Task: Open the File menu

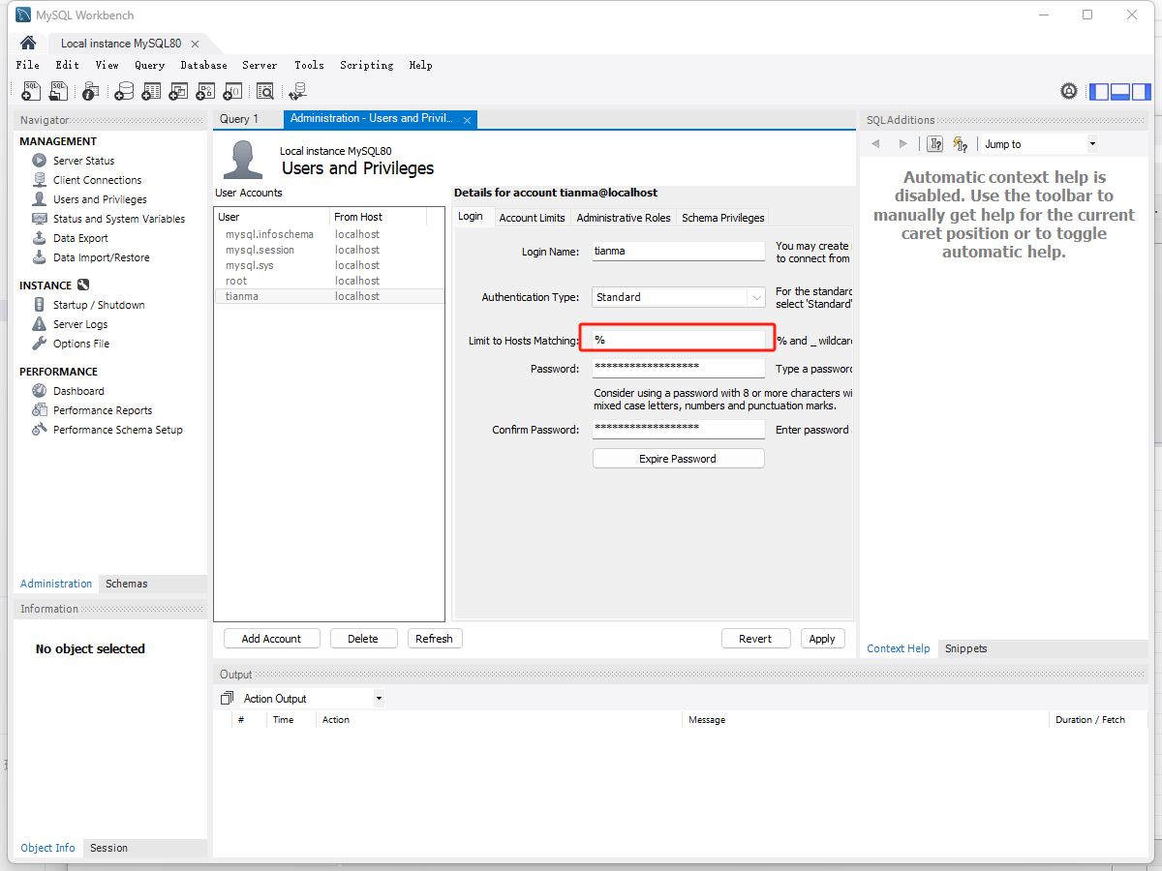Action: tap(28, 65)
